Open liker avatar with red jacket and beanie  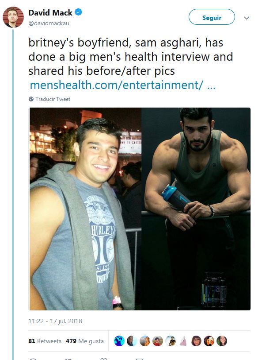tap(158, 341)
